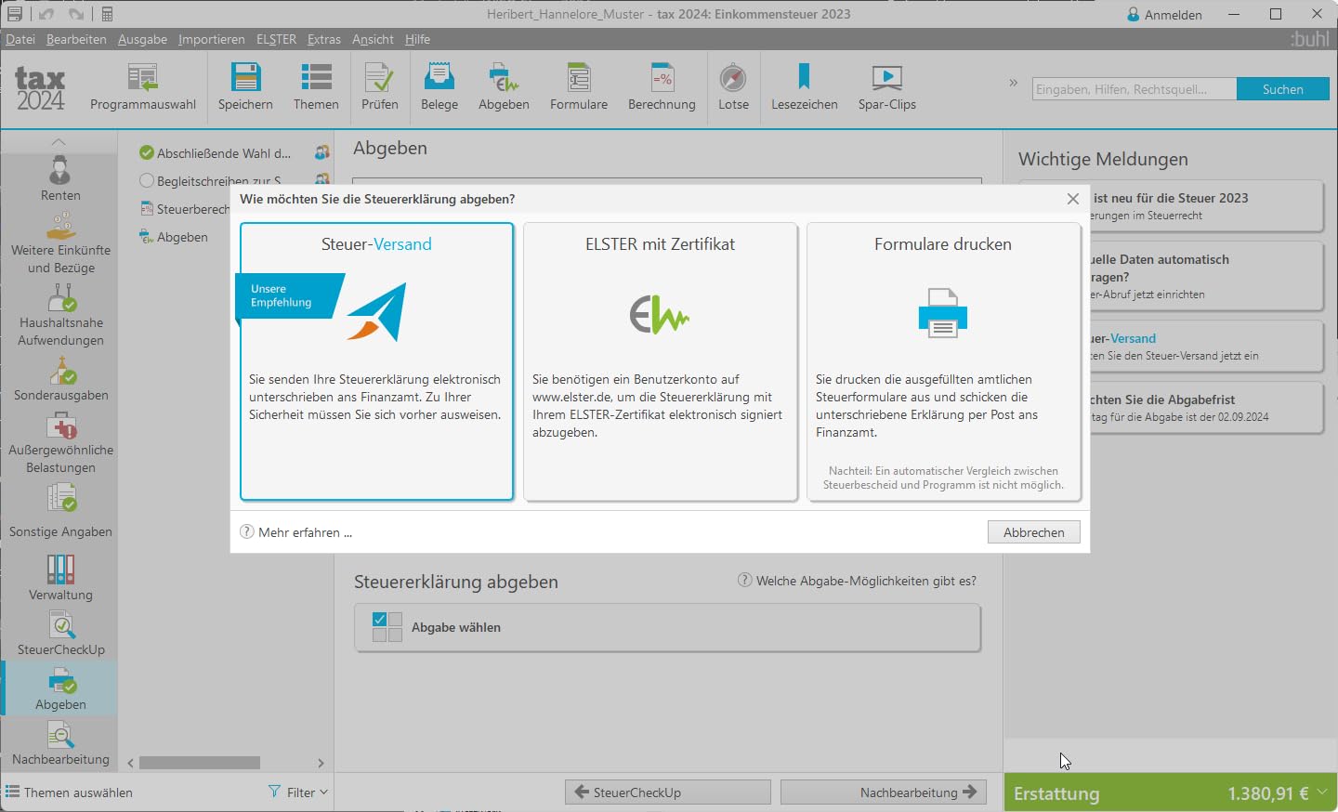Expand the Erstattung bar chevron
Viewport: 1338px width, 812px height.
[1322, 792]
